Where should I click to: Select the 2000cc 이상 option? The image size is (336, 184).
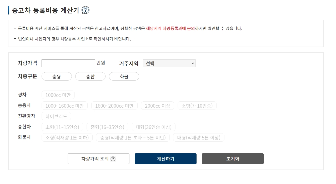(x=157, y=106)
